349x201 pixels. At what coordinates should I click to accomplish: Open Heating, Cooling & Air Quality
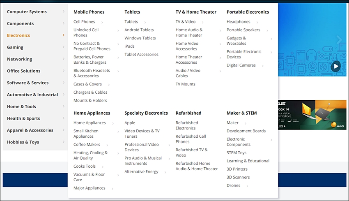point(91,155)
